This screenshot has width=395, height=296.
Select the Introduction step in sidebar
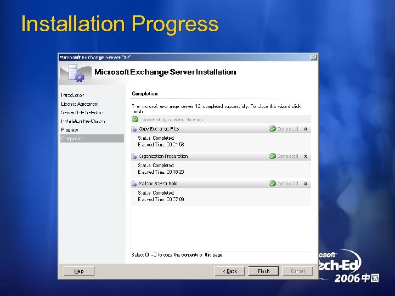[x=72, y=95]
